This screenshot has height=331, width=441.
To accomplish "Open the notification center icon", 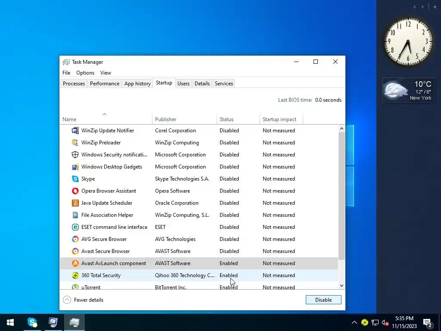I will click(428, 322).
